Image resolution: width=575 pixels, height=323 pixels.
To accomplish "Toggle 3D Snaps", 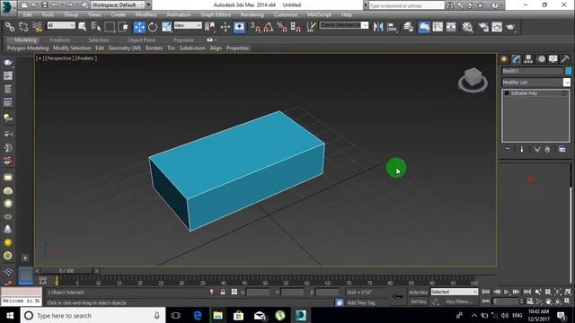I will [x=255, y=27].
